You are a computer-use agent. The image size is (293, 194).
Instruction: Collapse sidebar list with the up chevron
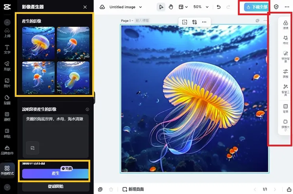pos(7,23)
